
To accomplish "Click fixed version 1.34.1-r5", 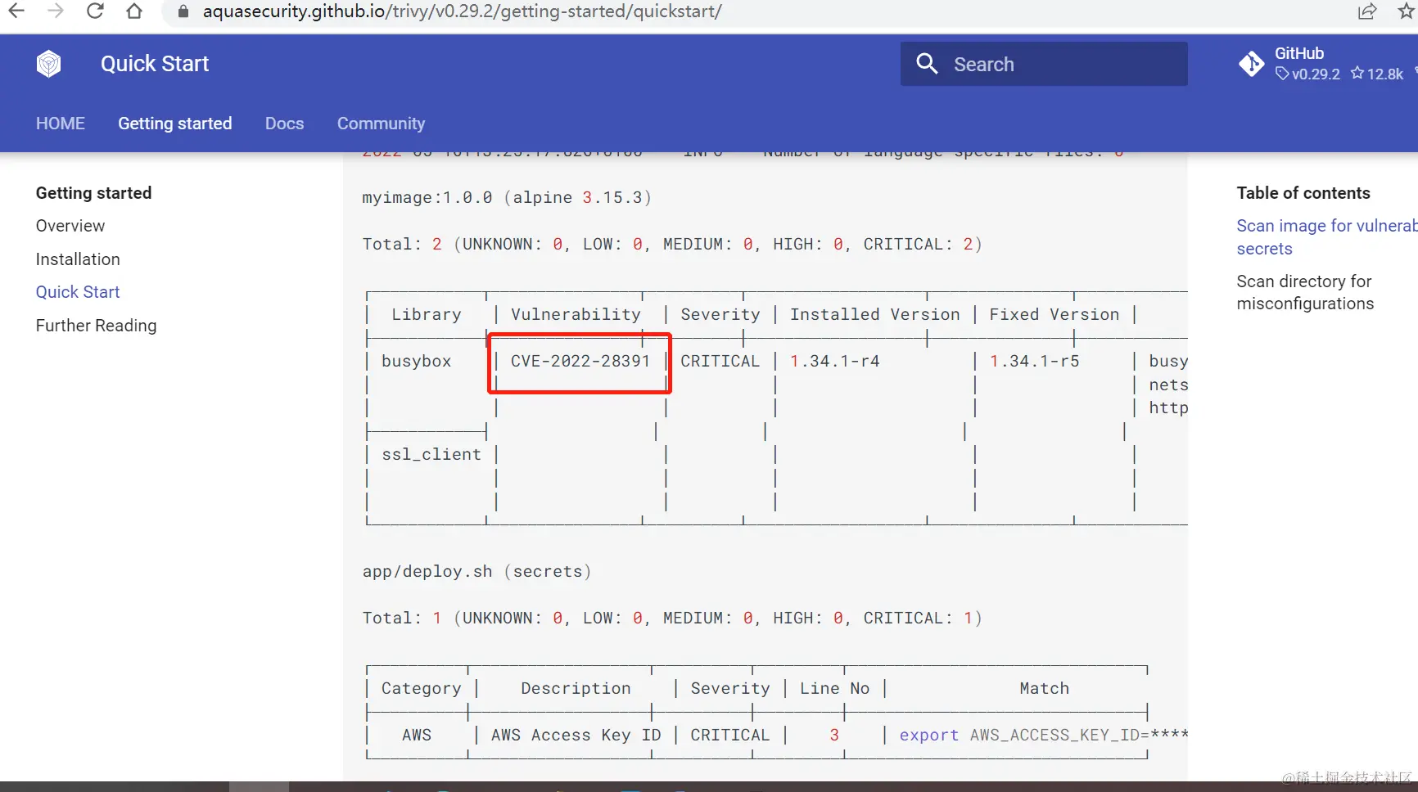I will click(1035, 361).
